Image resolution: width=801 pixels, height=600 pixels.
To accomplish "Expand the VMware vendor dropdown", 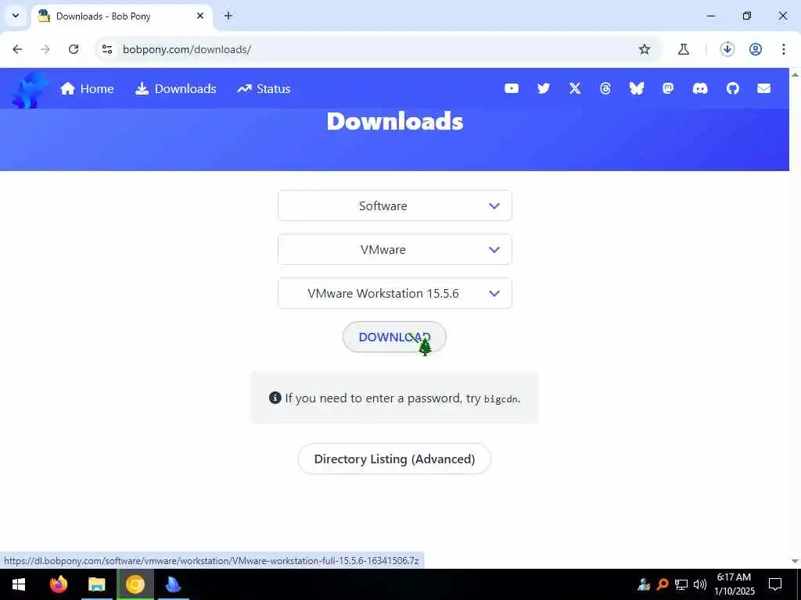I will [x=395, y=249].
